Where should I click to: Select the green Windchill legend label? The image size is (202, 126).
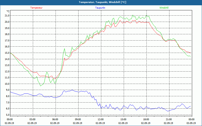point(164,8)
